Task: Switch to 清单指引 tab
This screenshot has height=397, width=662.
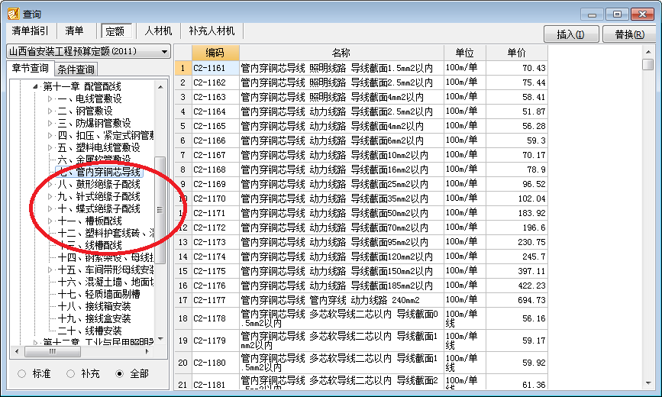Action: 30,31
